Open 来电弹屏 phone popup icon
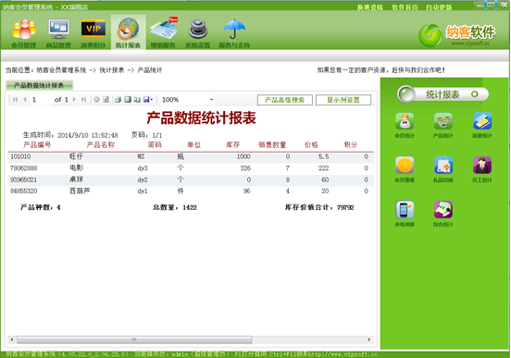511x358 pixels. pyautogui.click(x=405, y=214)
